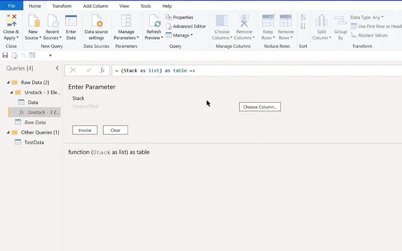Click the Recent Sources icon
Image resolution: width=402 pixels, height=251 pixels.
pyautogui.click(x=53, y=21)
